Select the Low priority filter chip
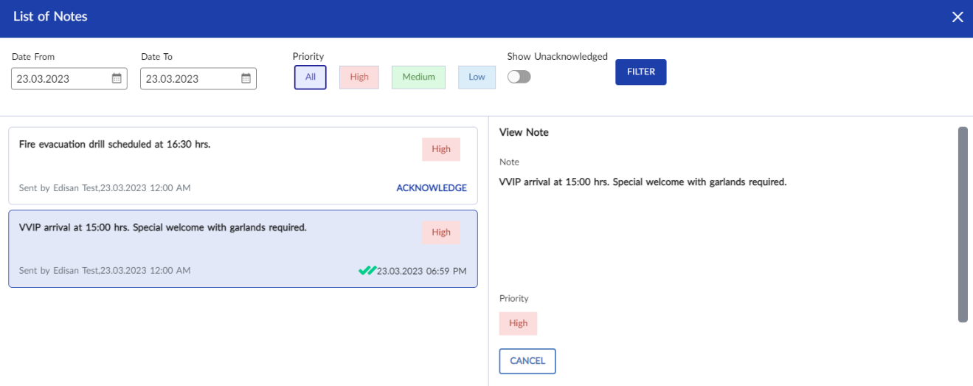Viewport: 973px width, 386px height. pos(477,77)
